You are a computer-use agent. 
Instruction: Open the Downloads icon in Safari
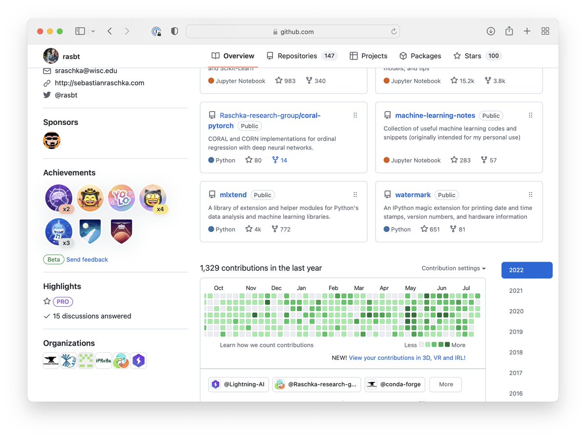click(x=491, y=31)
